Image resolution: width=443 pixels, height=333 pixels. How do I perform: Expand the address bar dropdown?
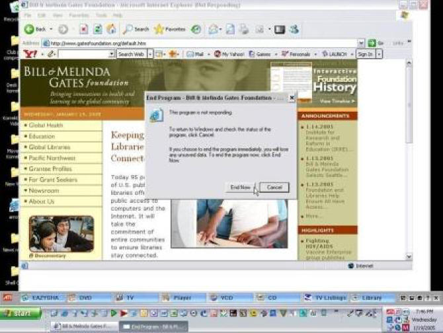click(x=361, y=43)
